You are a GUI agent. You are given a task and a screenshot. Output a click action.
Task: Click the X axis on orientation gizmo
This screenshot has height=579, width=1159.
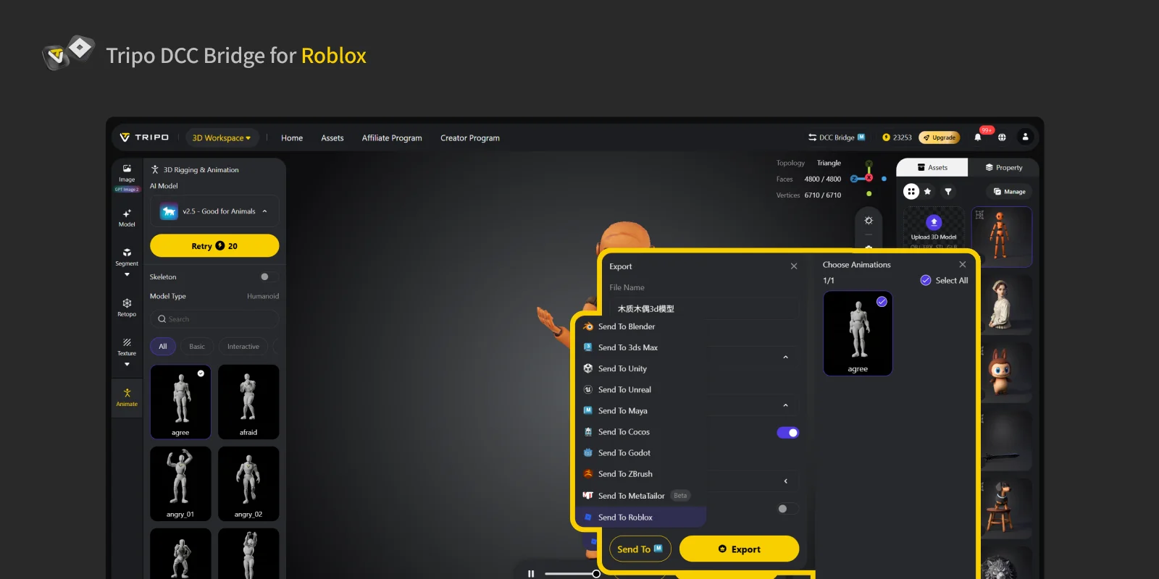point(869,177)
